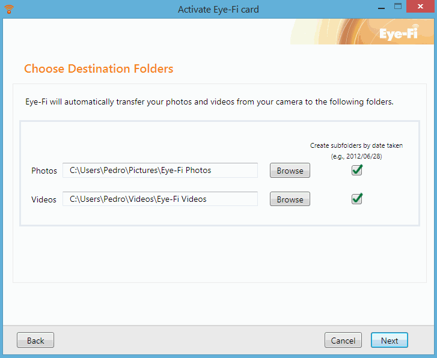Click the Videos folder path field
Image resolution: width=437 pixels, height=358 pixels.
point(160,199)
